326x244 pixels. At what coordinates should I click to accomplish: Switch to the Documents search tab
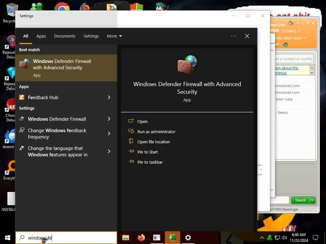click(x=65, y=36)
